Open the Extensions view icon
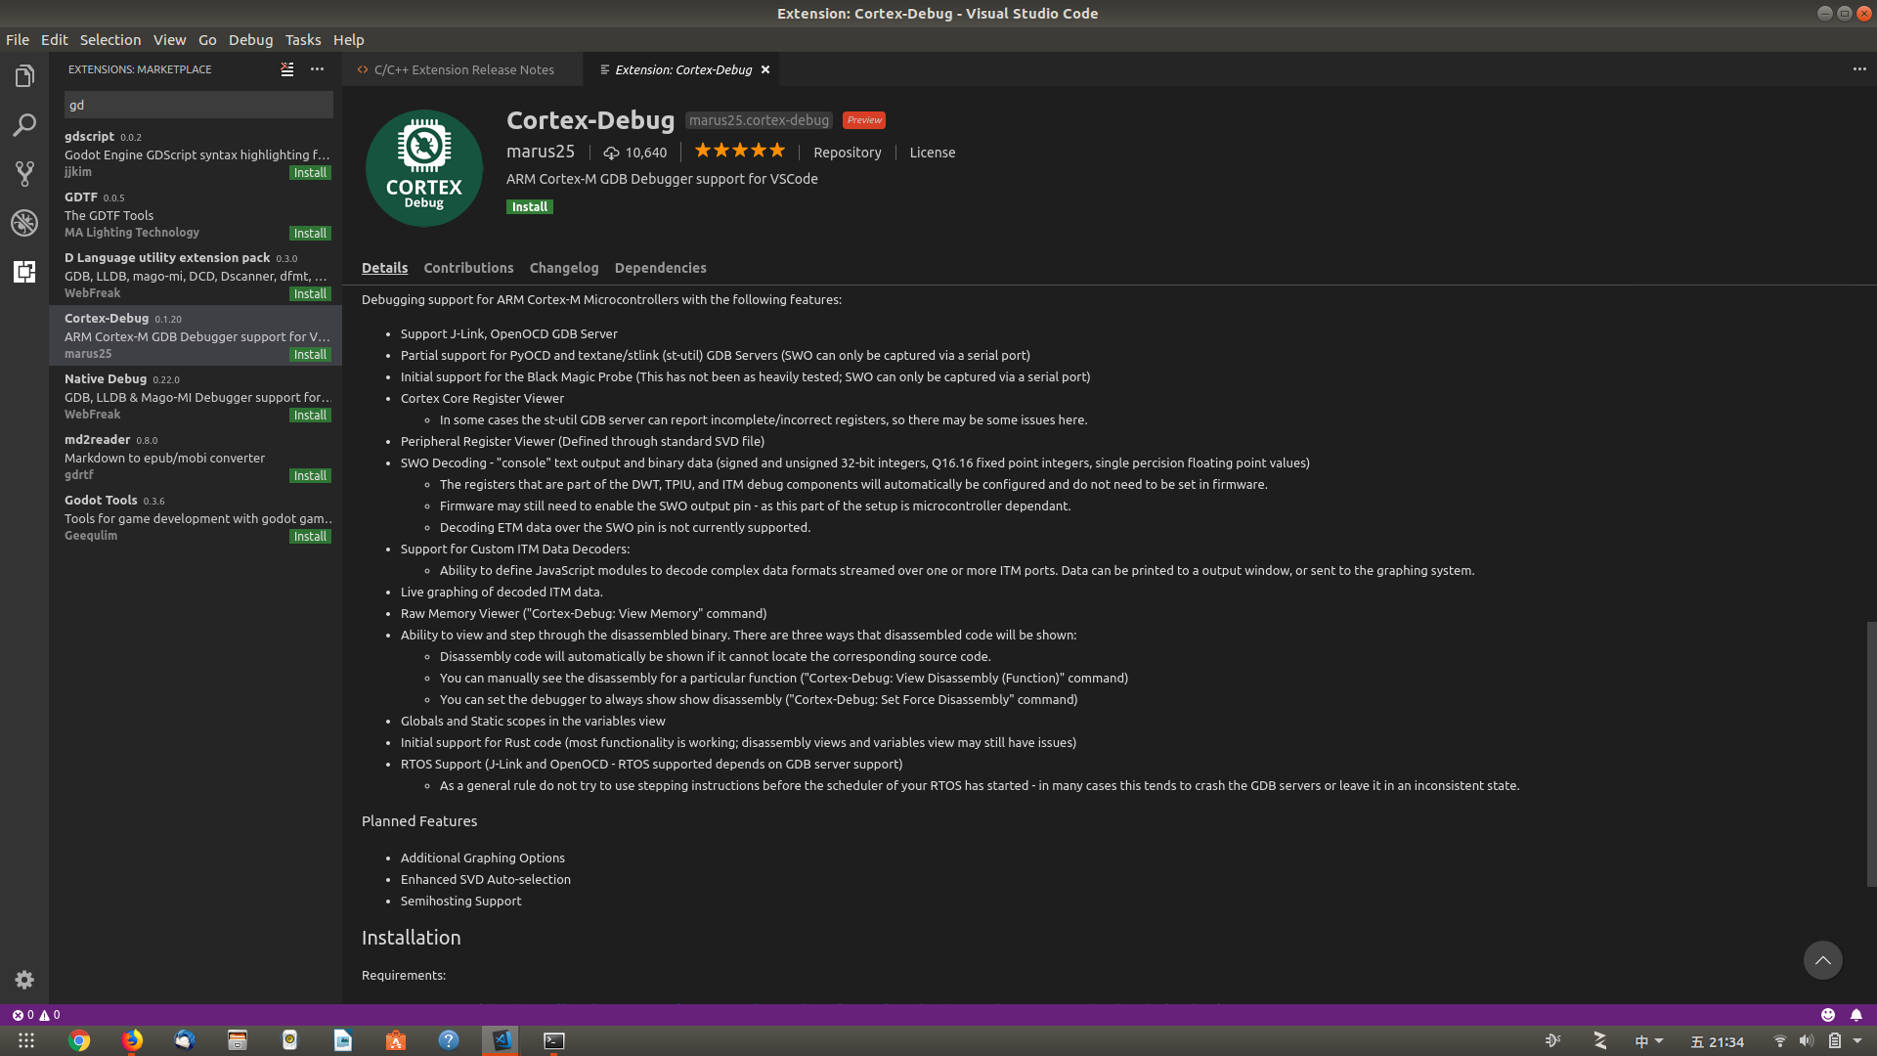 pyautogui.click(x=24, y=272)
